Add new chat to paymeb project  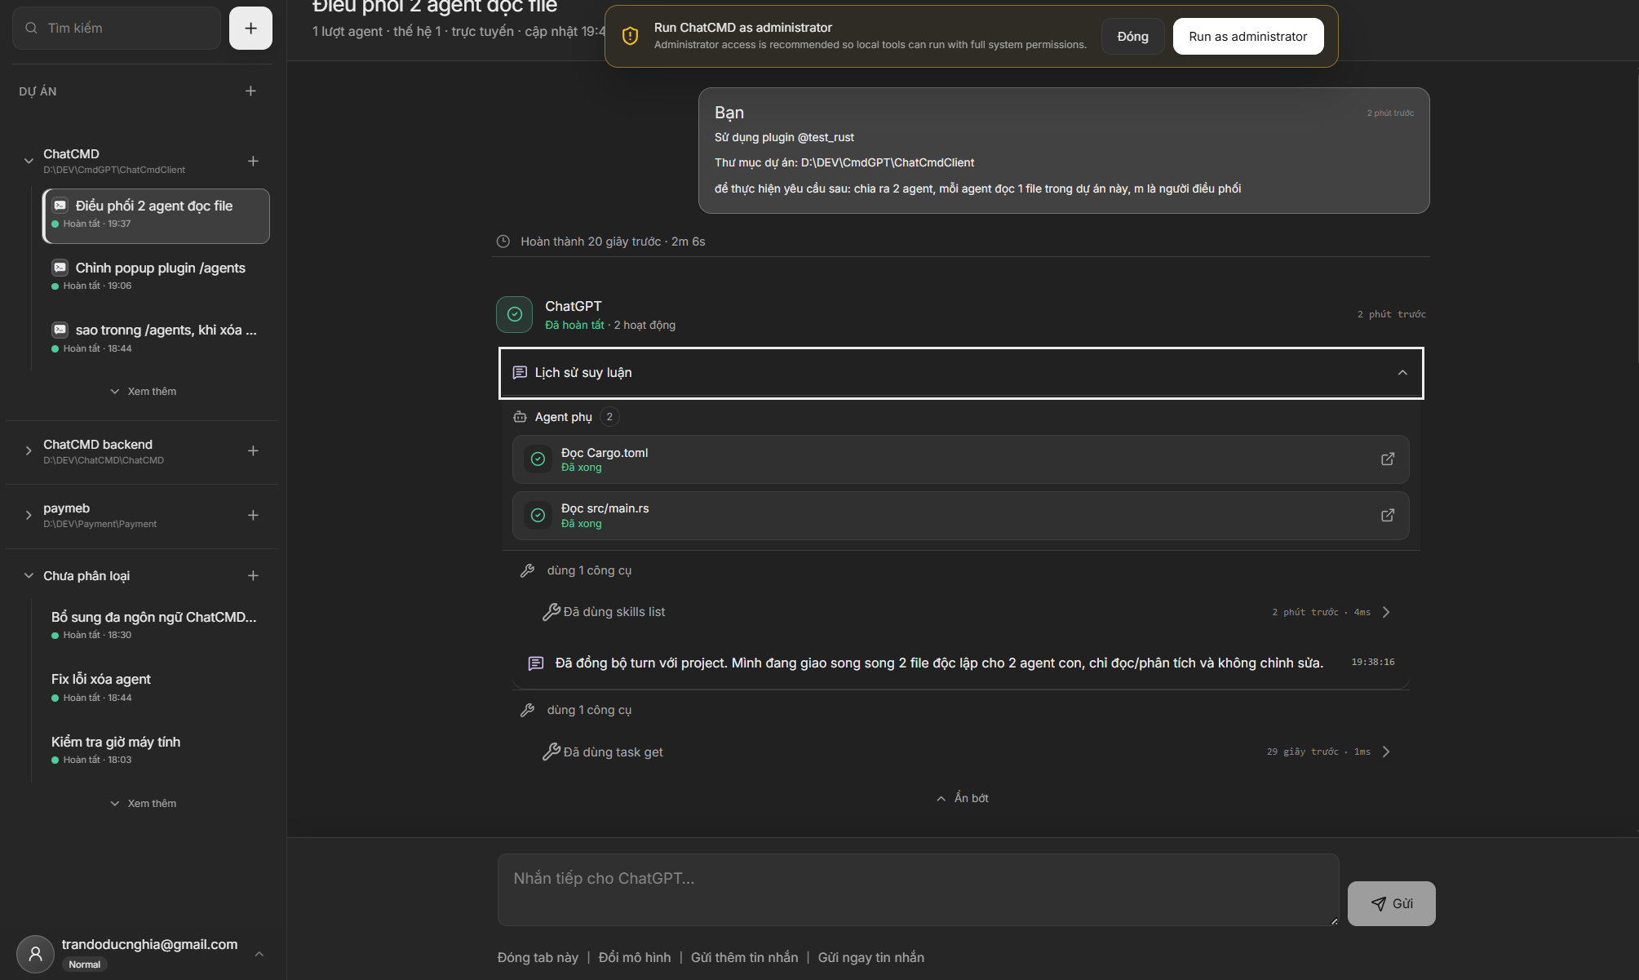click(x=253, y=515)
